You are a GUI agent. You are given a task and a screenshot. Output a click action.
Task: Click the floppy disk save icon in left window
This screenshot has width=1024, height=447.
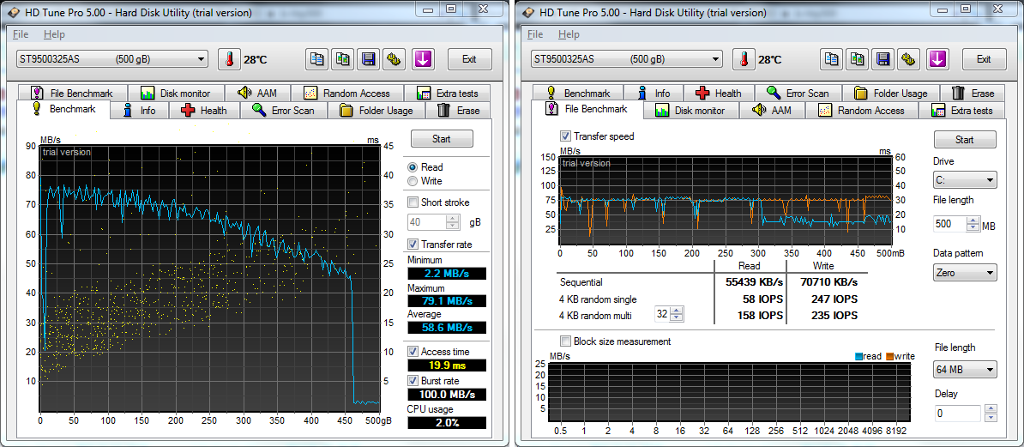(368, 59)
